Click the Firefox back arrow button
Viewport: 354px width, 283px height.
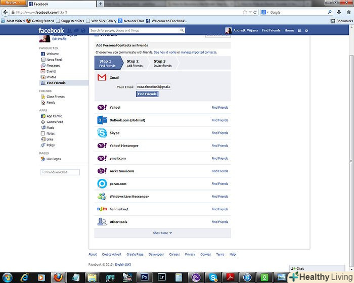[6, 12]
